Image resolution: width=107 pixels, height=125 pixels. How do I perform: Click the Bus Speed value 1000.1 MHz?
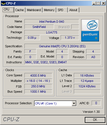coord(38,92)
